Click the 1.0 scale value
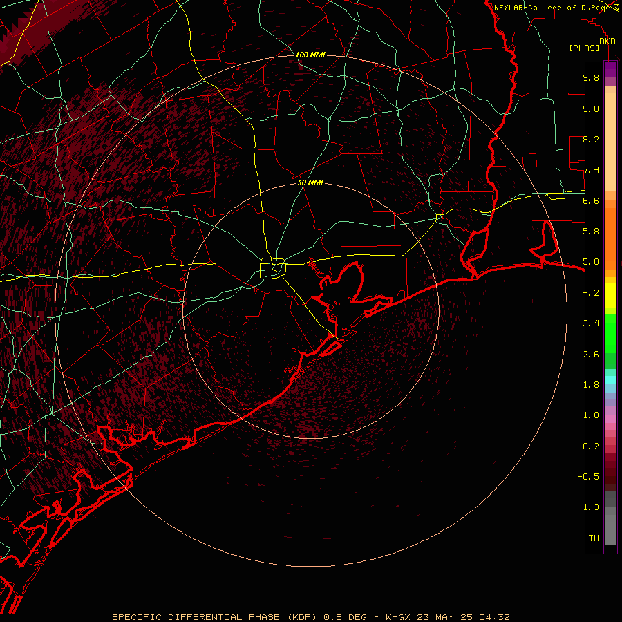Image resolution: width=622 pixels, height=622 pixels. click(591, 415)
